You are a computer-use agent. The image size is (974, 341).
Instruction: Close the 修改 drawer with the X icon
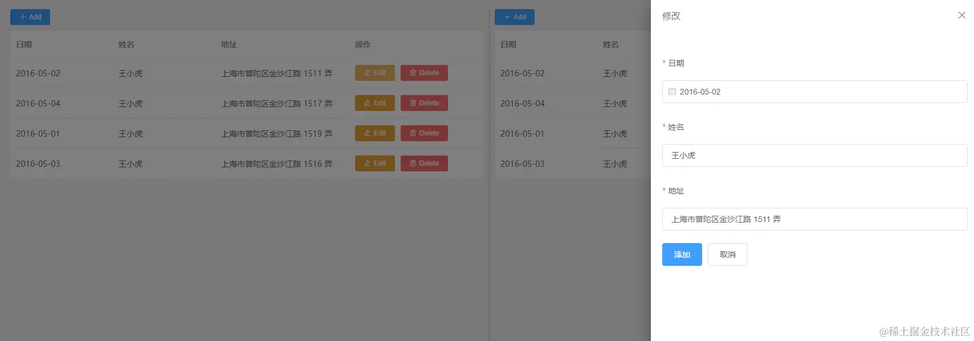click(x=962, y=15)
